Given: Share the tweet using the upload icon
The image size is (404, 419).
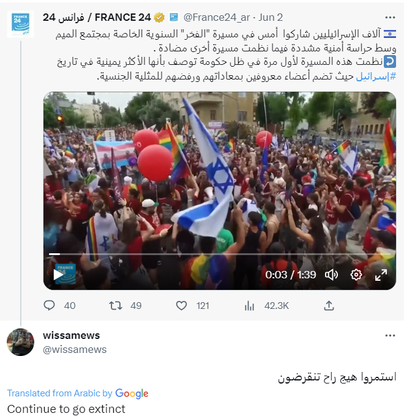Looking at the screenshot, I should [x=329, y=305].
